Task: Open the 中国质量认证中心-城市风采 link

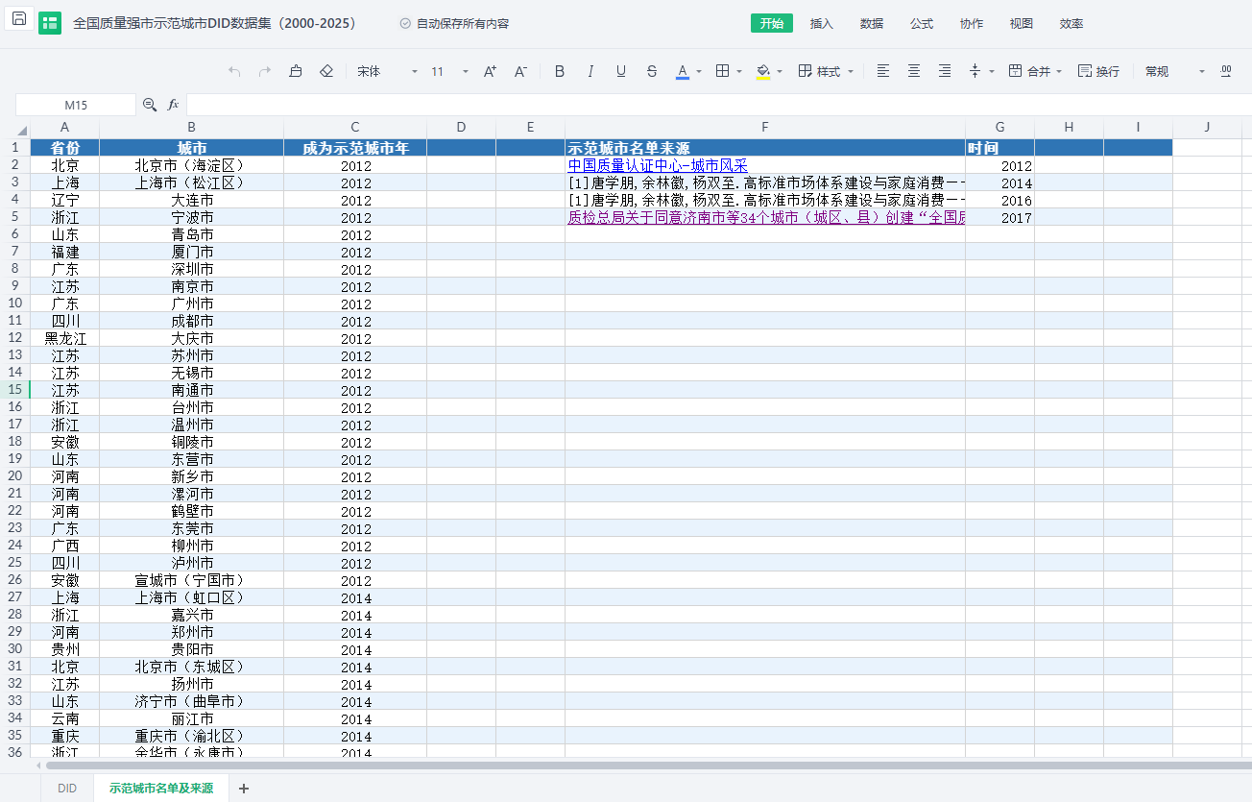Action: [658, 166]
